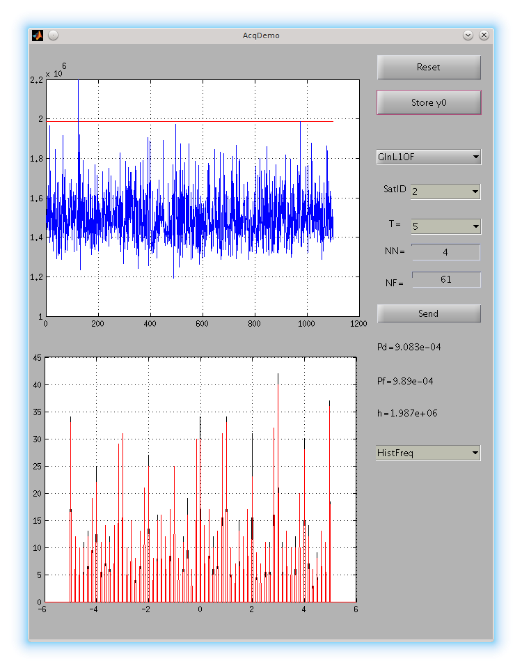Open the T dropdown showing 5

445,226
